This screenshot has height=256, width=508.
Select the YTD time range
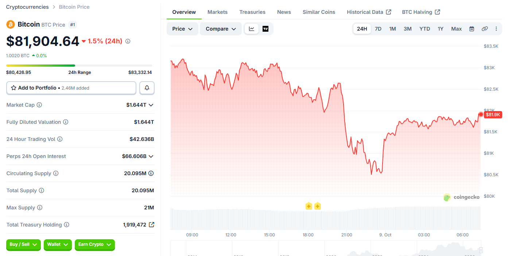tap(425, 29)
